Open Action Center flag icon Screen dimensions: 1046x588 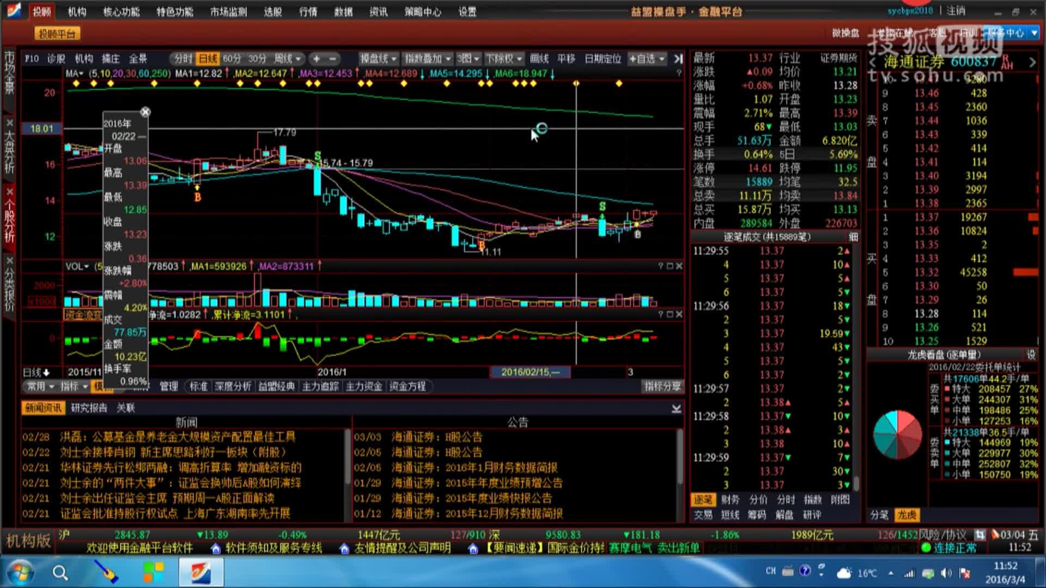(965, 573)
